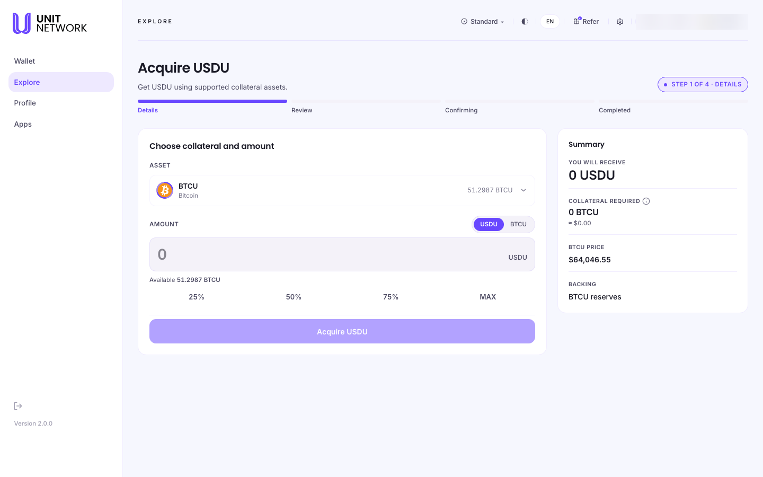Click the Refer gift icon
This screenshot has height=477, width=763.
(x=577, y=21)
